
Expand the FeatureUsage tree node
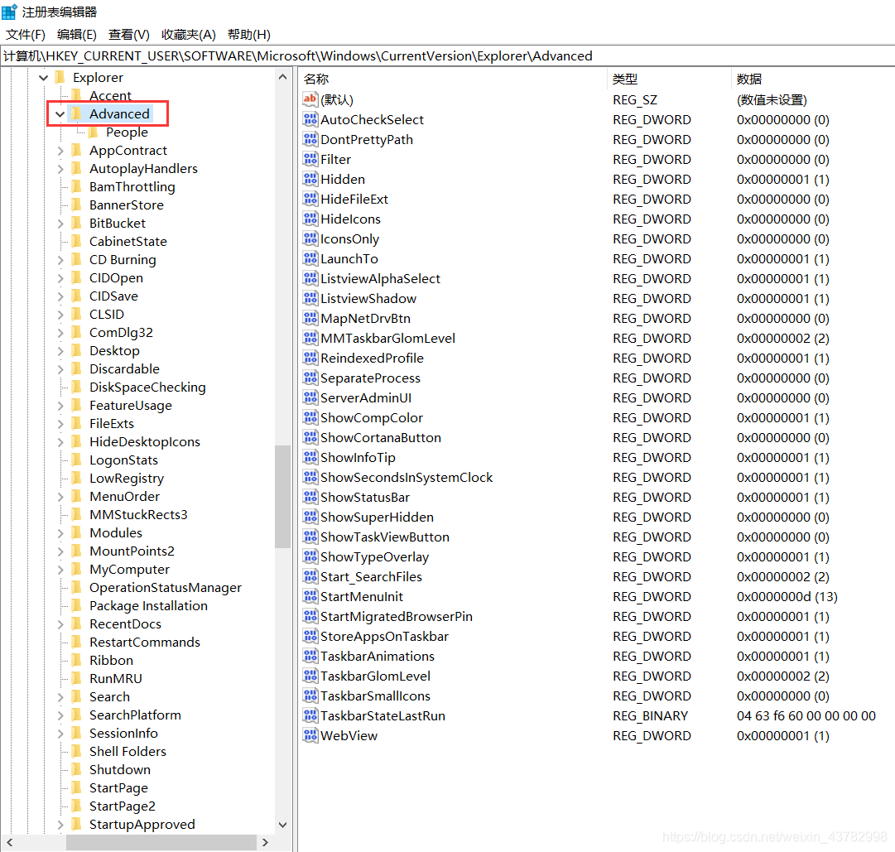(x=60, y=406)
